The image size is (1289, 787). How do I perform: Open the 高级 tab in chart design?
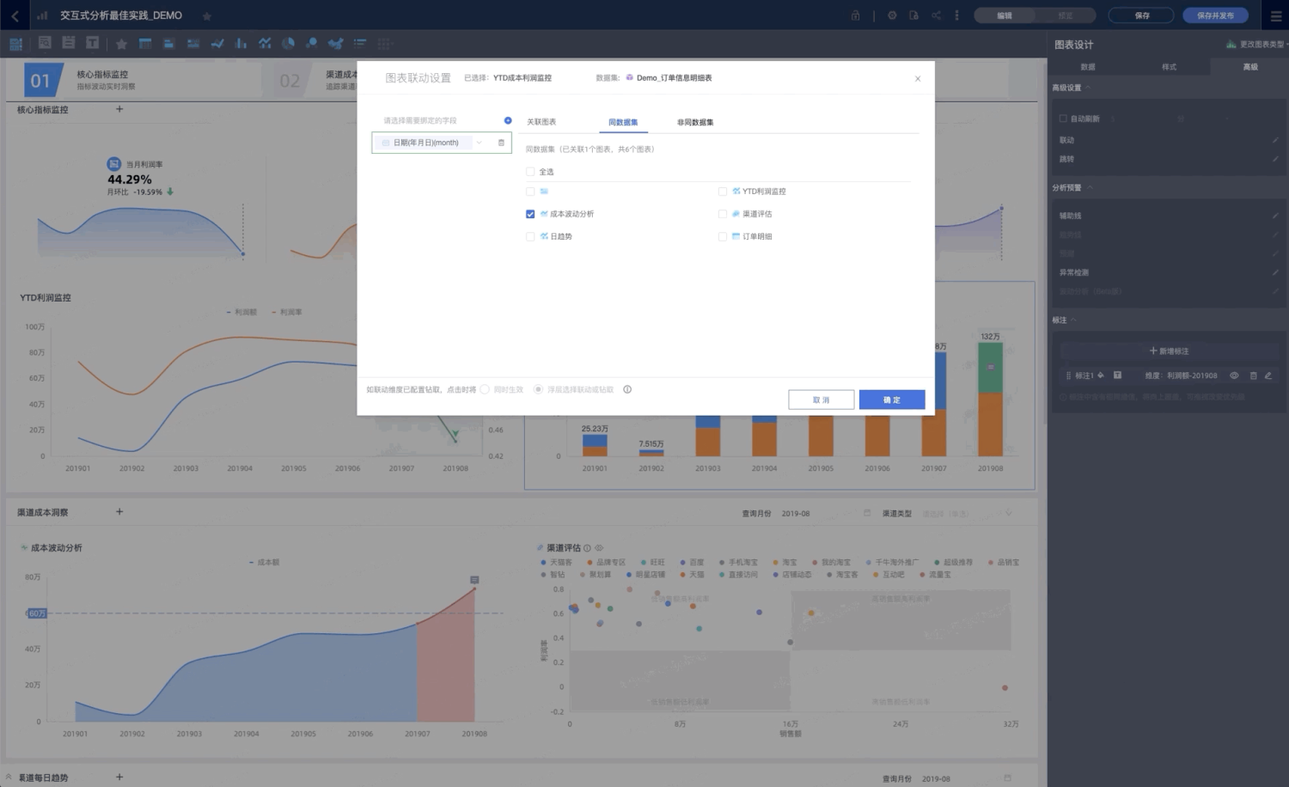click(1249, 66)
